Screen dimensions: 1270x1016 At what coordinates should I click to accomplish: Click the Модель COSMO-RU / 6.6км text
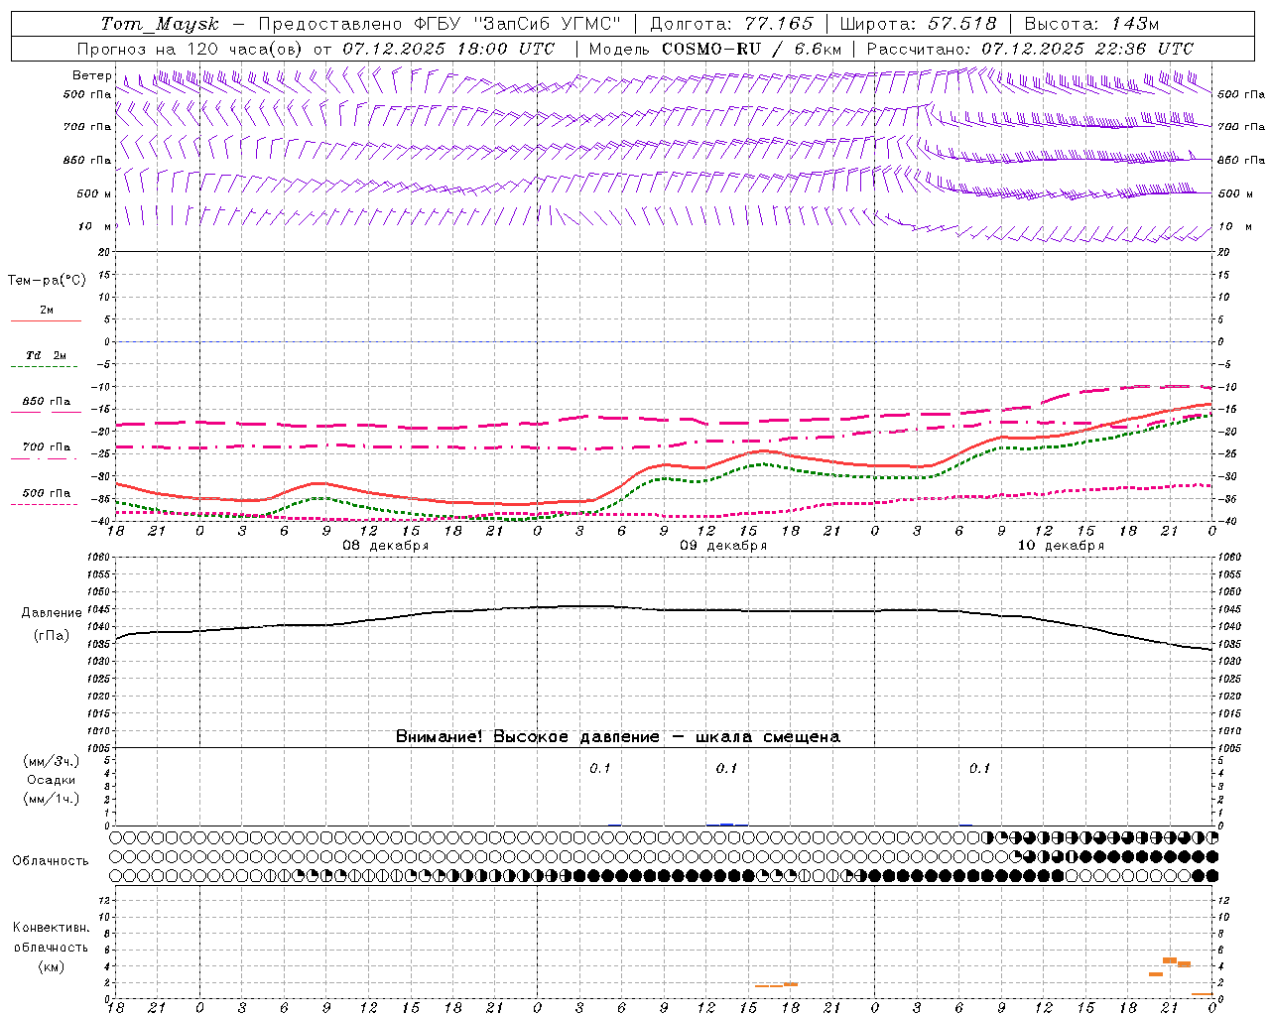click(x=715, y=49)
